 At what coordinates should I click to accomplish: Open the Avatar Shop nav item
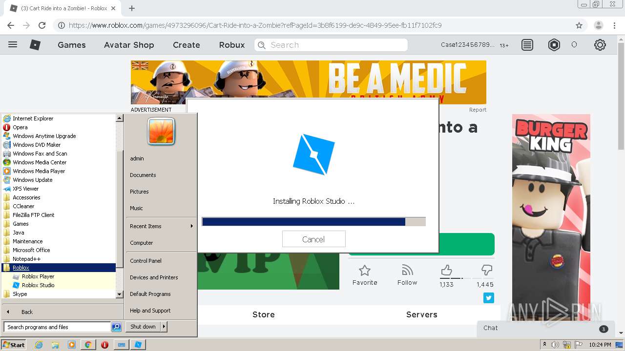[x=129, y=45]
